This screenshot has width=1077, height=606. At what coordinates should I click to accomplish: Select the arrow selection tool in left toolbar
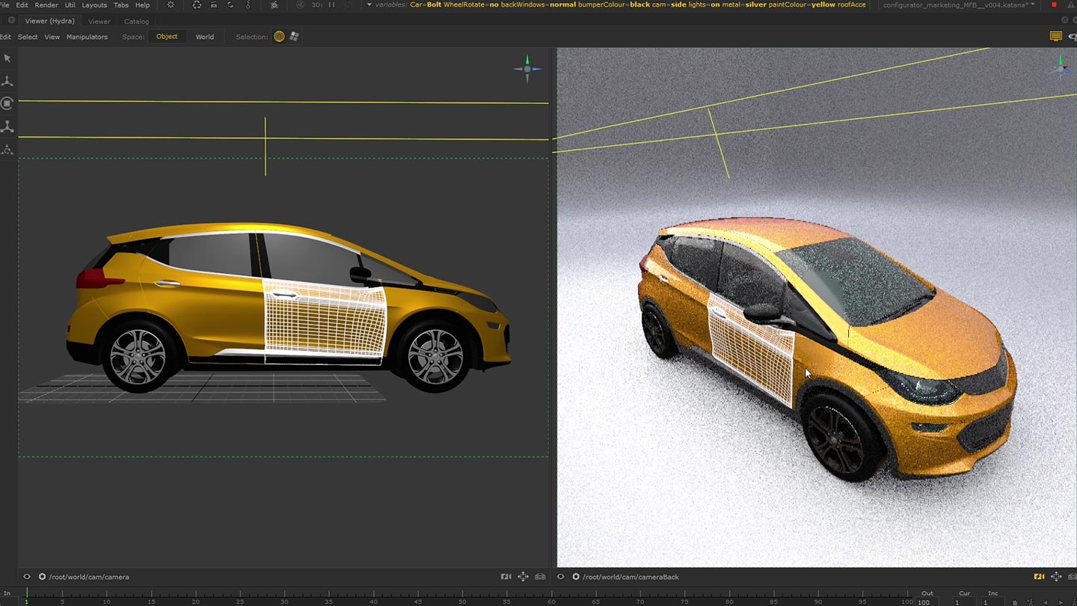click(x=7, y=58)
